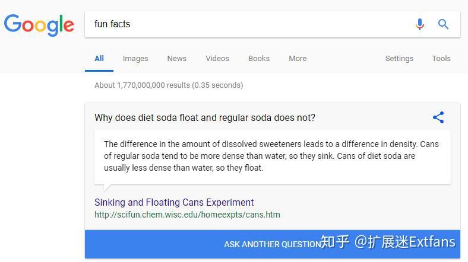Open the Settings dropdown
Viewport: 468px width, 262px height.
pyautogui.click(x=399, y=59)
